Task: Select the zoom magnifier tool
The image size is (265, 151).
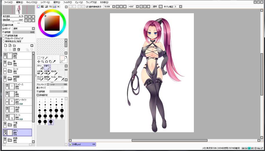Action: (x=42, y=62)
